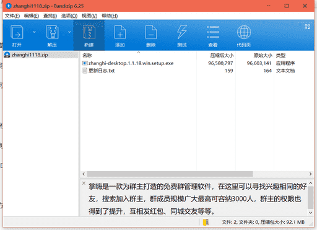Close the archive comment panel
317x230 pixels.
84,183
